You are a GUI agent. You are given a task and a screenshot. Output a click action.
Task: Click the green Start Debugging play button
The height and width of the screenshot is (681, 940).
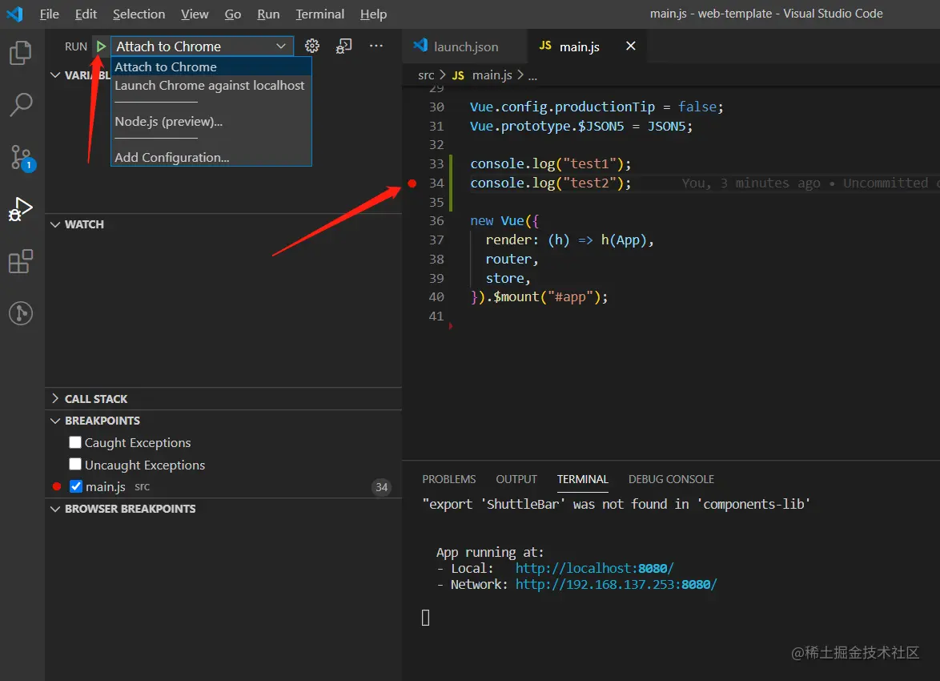click(x=101, y=46)
